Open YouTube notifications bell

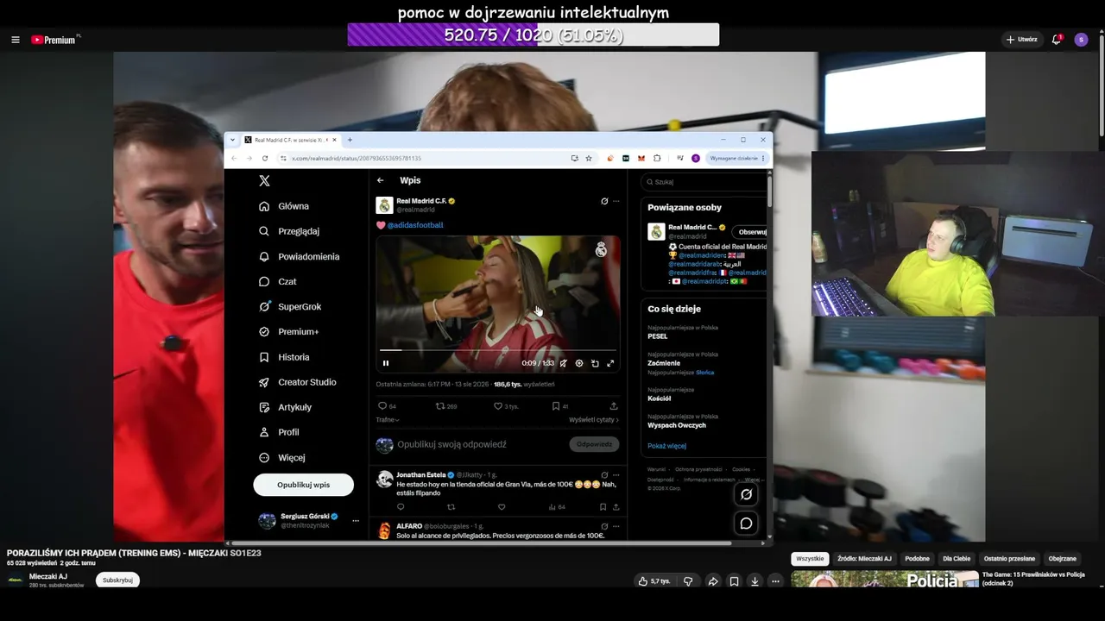coord(1057,40)
